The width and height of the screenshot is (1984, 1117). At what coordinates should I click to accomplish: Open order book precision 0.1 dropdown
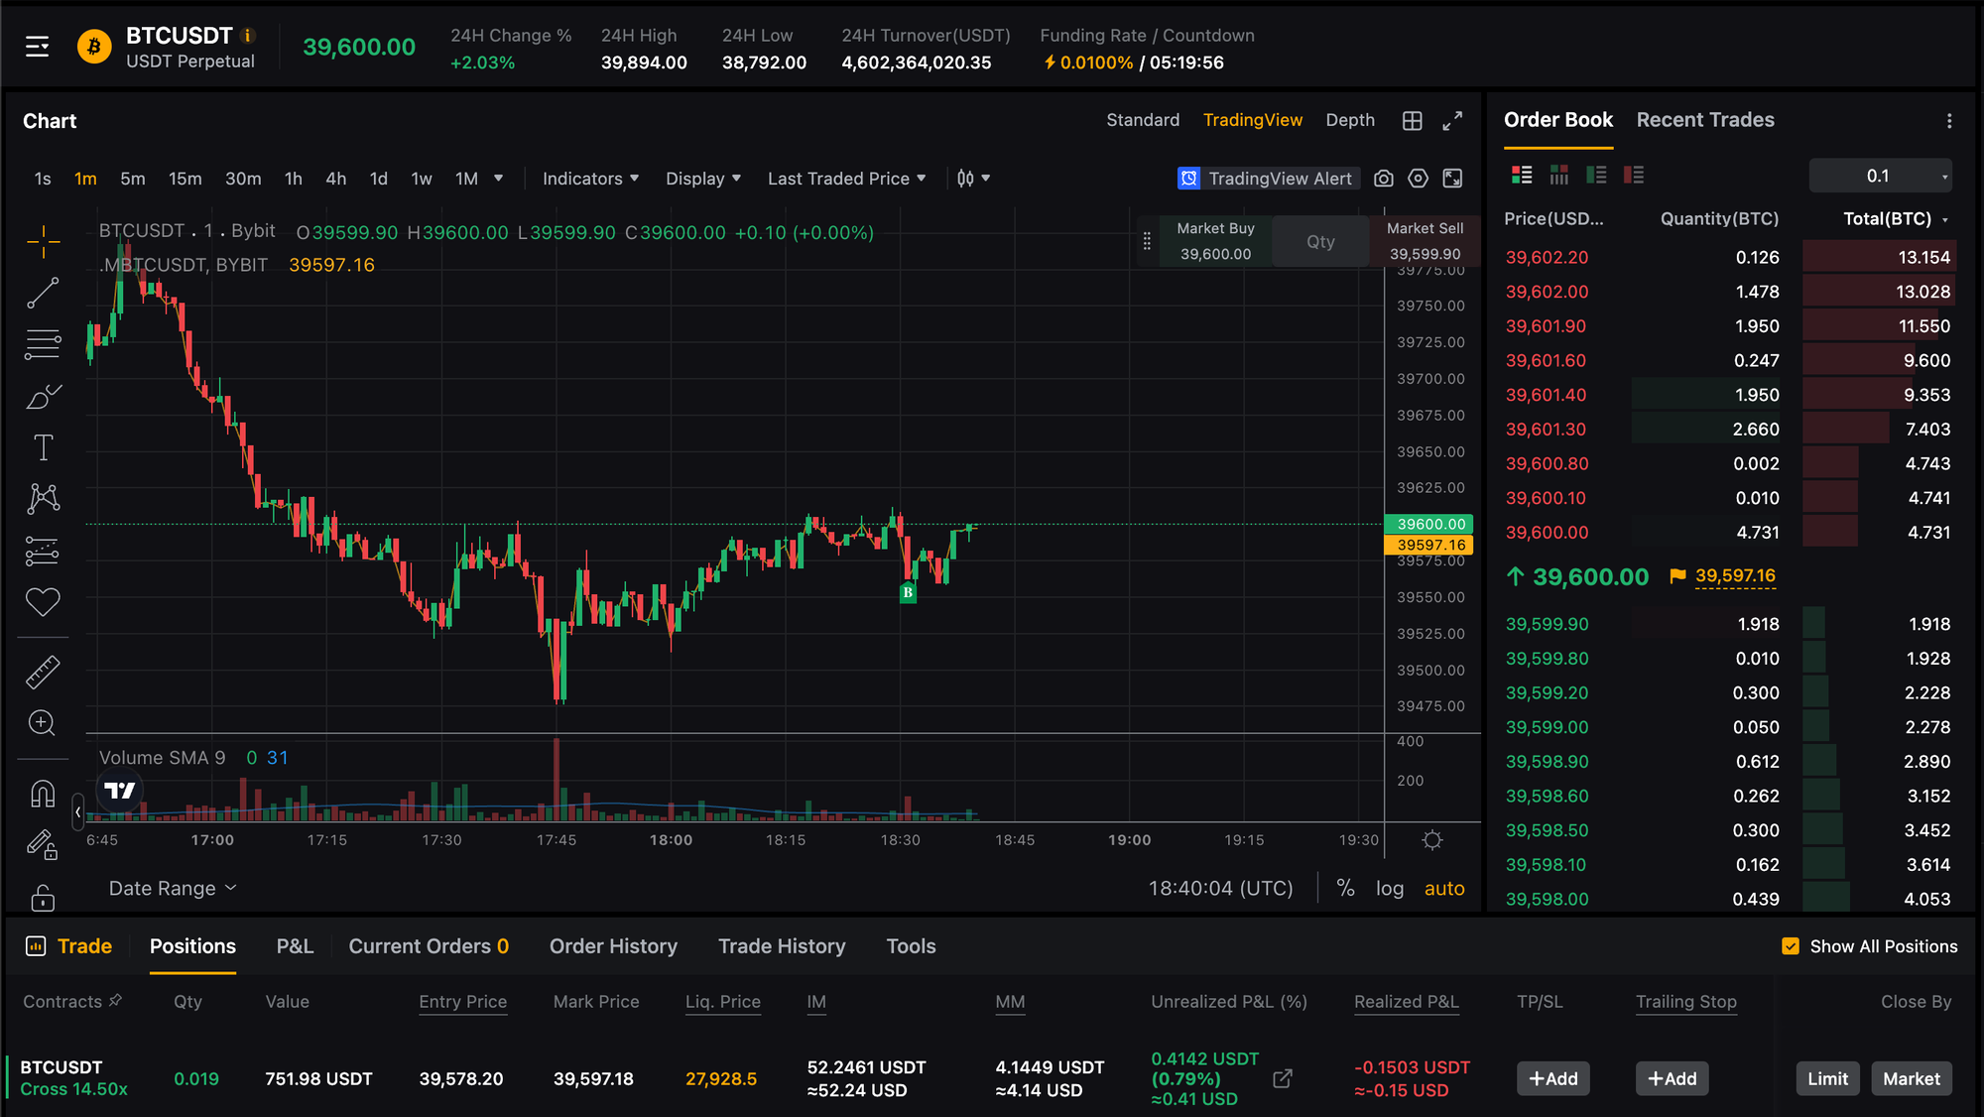(1881, 176)
